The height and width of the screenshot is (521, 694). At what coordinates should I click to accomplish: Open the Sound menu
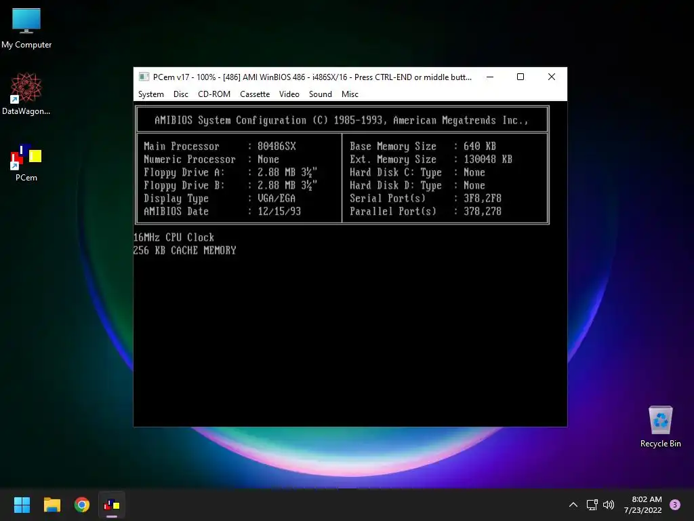321,94
